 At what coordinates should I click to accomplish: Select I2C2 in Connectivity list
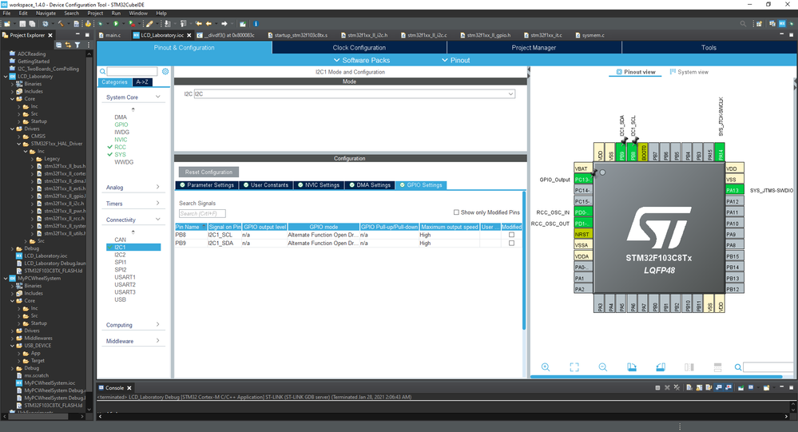tap(120, 255)
